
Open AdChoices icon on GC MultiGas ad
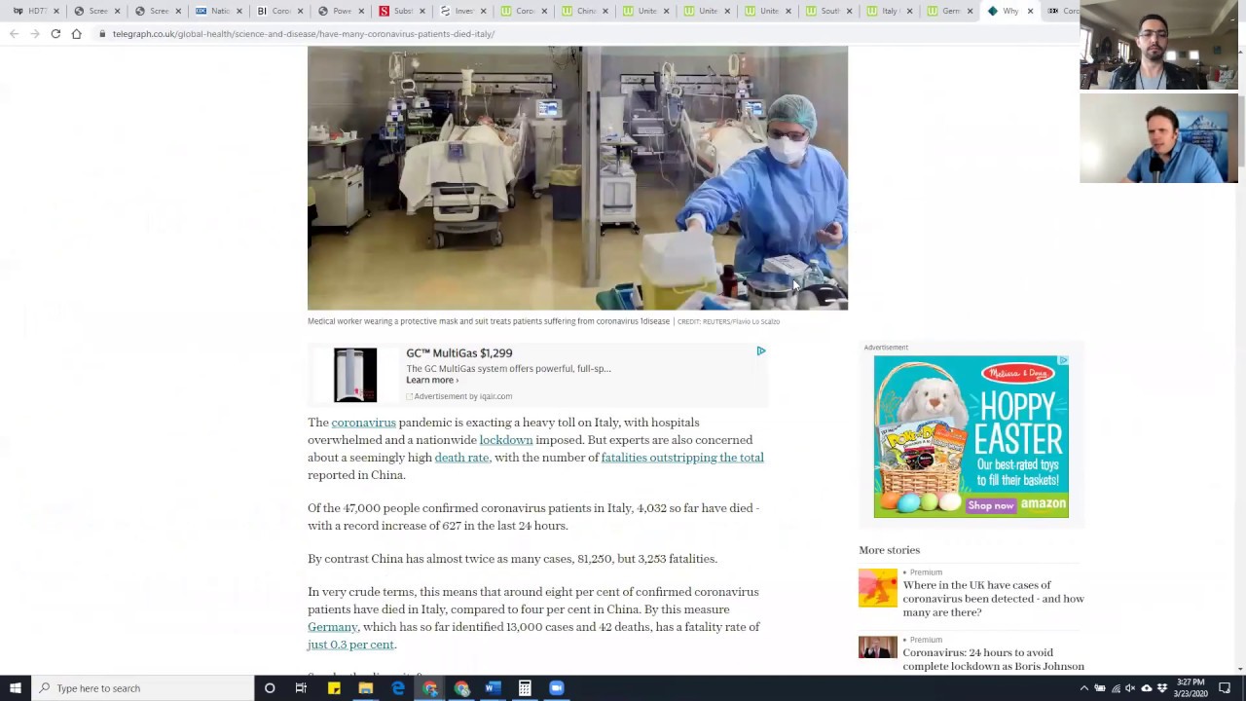760,351
